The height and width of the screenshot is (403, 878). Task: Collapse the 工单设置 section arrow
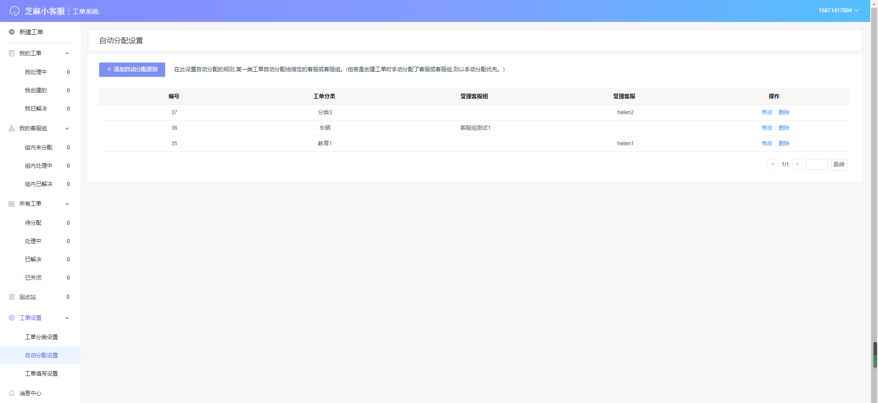click(67, 318)
